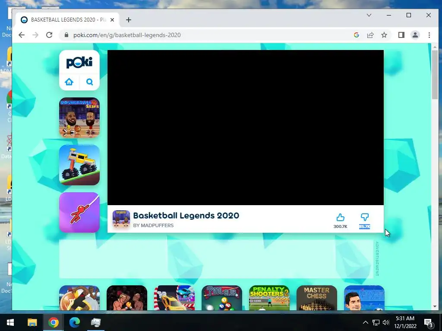This screenshot has width=442, height=331.
Task: Open the boxing game thumbnail
Action: point(127,298)
